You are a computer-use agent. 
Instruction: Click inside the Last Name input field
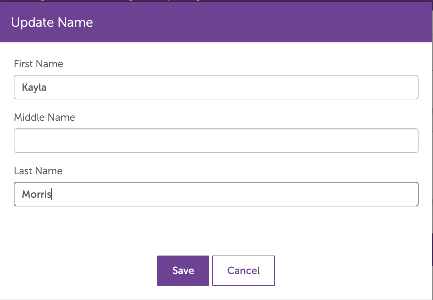[216, 194]
